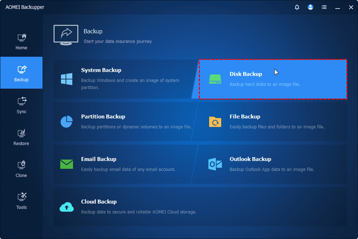Click 'Backup Windows and create an image' description
The width and height of the screenshot is (358, 239).
pyautogui.click(x=130, y=84)
